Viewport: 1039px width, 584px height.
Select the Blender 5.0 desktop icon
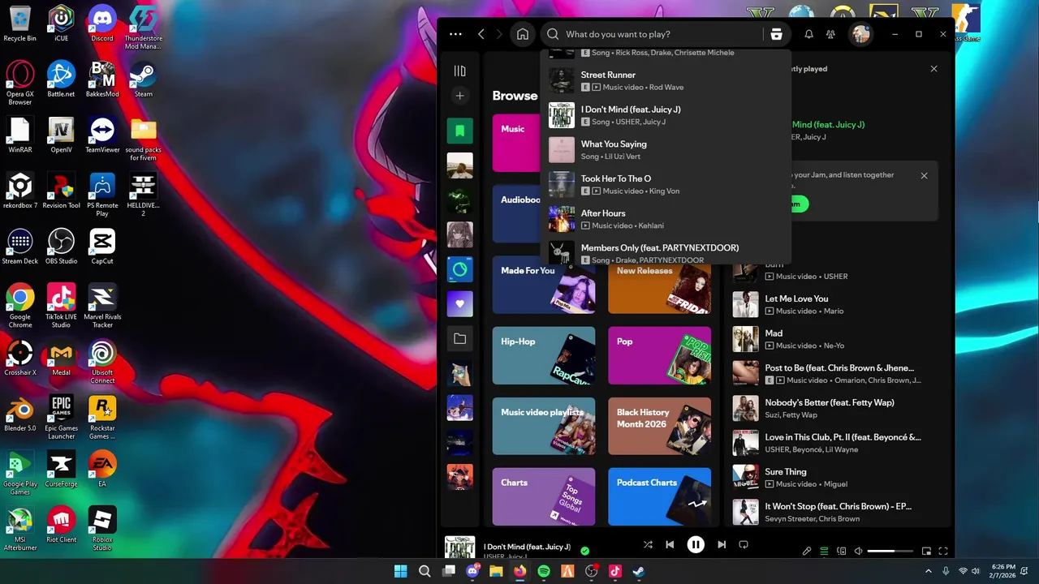tap(19, 414)
